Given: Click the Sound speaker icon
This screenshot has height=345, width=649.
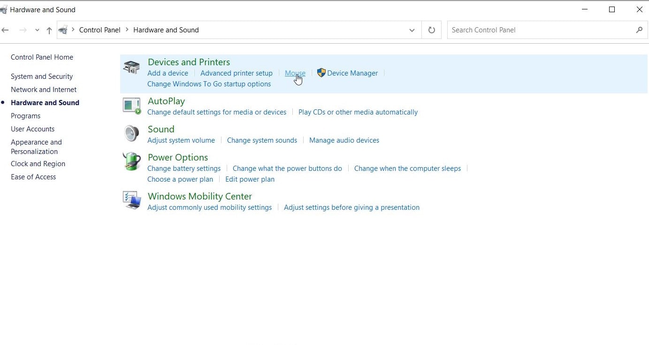Looking at the screenshot, I should pyautogui.click(x=131, y=133).
